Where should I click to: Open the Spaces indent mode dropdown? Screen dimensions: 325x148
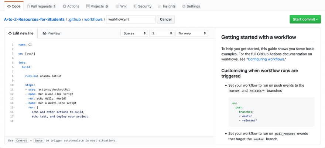(x=134, y=33)
